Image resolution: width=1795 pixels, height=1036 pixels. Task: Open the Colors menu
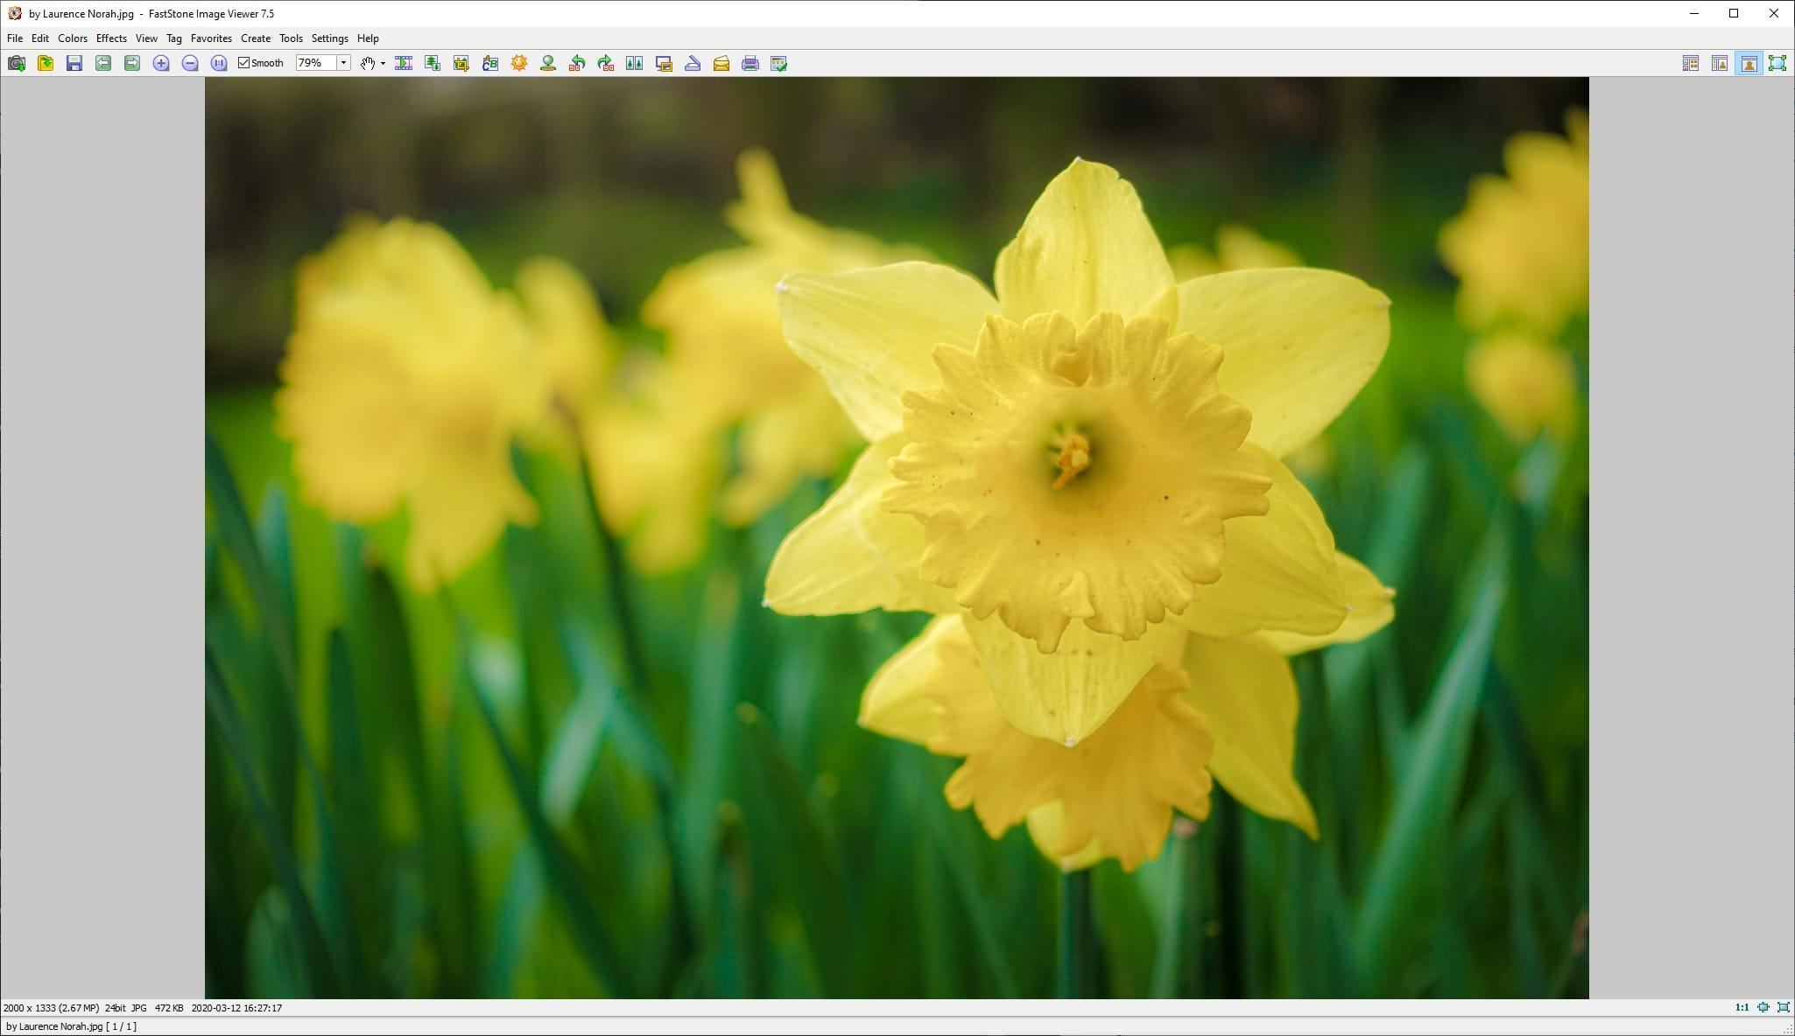pyautogui.click(x=73, y=38)
